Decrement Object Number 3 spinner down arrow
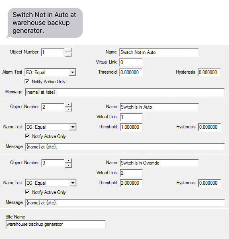Viewport: 229px width, 239px height. [x=68, y=165]
